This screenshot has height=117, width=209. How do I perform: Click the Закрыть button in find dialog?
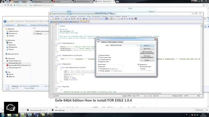click(147, 60)
